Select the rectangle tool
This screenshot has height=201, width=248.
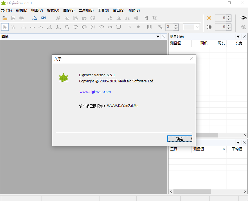[119, 27]
